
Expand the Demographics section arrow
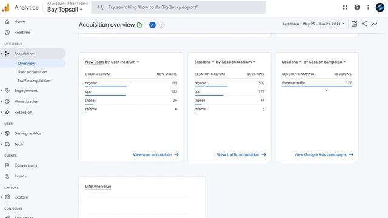click(x=2, y=133)
